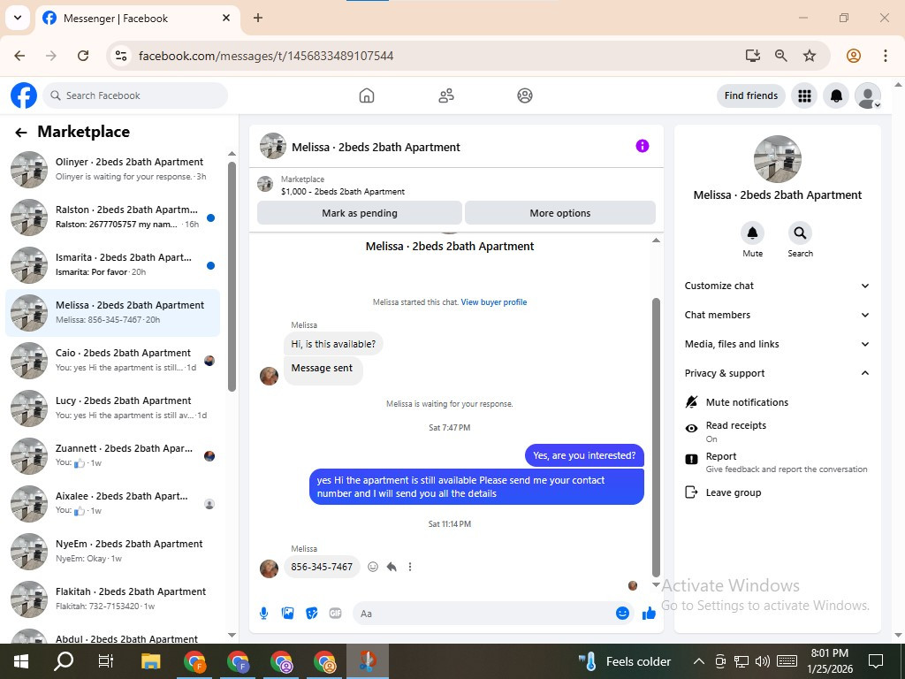Image resolution: width=905 pixels, height=679 pixels.
Task: Open Caio conversation
Action: (x=113, y=361)
